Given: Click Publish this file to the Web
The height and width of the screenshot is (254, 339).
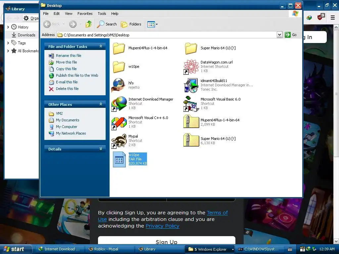Looking at the screenshot, I should (77, 75).
